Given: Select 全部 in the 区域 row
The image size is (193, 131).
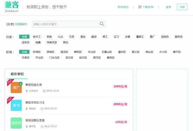Looking at the screenshot, I should [x=24, y=52].
